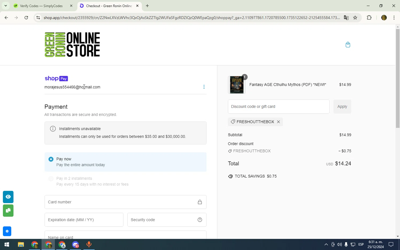The image size is (400, 250).
Task: Click the FRESHOUTTHEBOX order discount label
Action: point(252,151)
